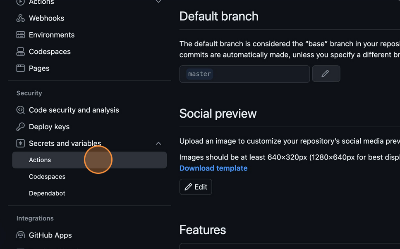
Task: Collapse the Secrets and variables section
Action: [158, 143]
